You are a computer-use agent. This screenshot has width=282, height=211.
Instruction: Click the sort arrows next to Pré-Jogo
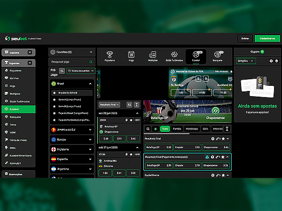coord(62,71)
